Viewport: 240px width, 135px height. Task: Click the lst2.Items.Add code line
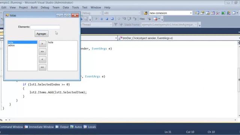(x=58, y=92)
